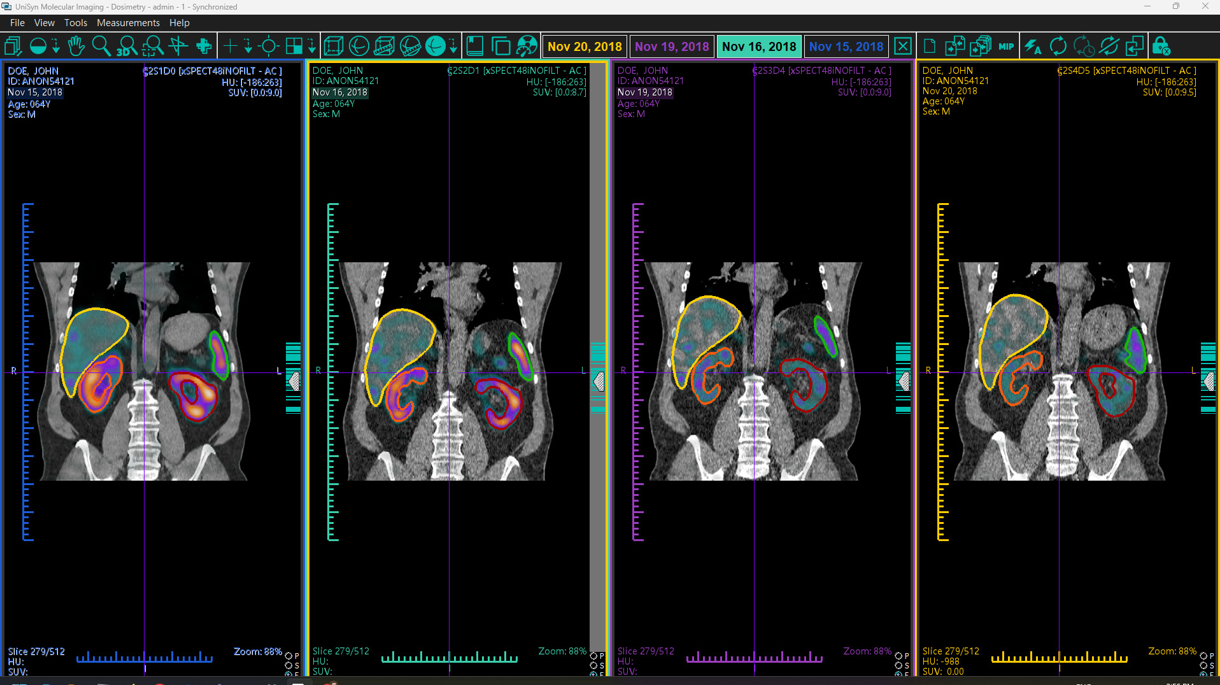The height and width of the screenshot is (685, 1220).
Task: Click the auto-sync lightning icon
Action: 1033,46
